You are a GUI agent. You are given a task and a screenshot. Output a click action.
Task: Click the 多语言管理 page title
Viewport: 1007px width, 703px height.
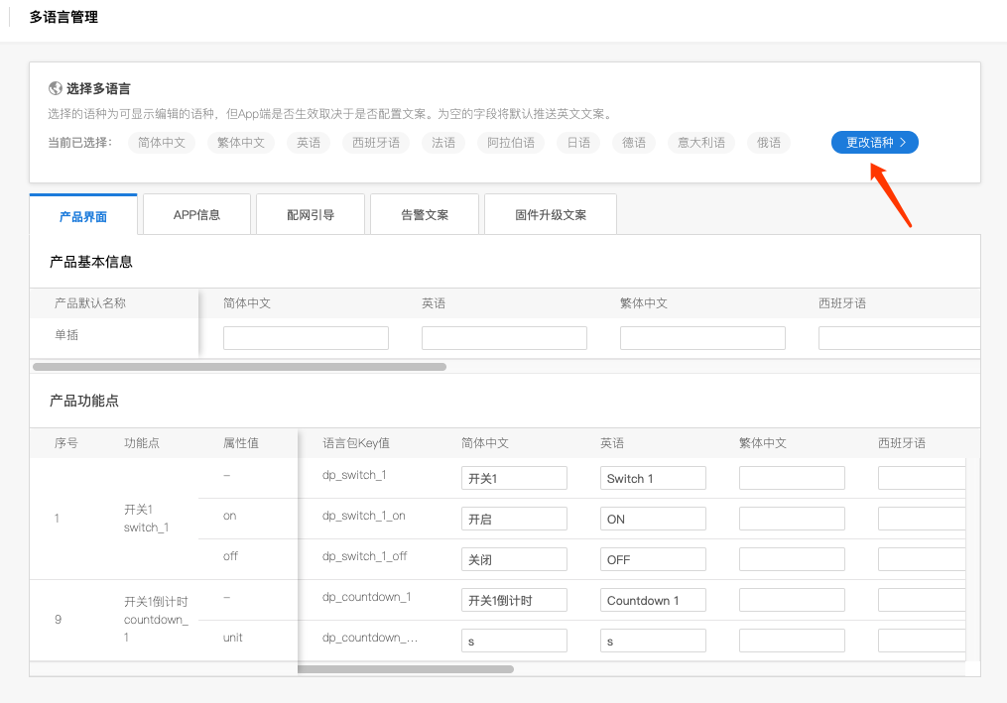[63, 17]
